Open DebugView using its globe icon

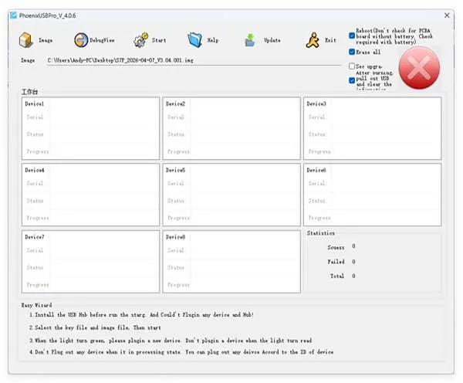coord(81,40)
